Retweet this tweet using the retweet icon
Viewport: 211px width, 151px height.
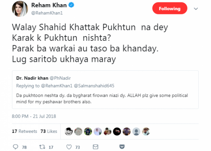[44, 147]
